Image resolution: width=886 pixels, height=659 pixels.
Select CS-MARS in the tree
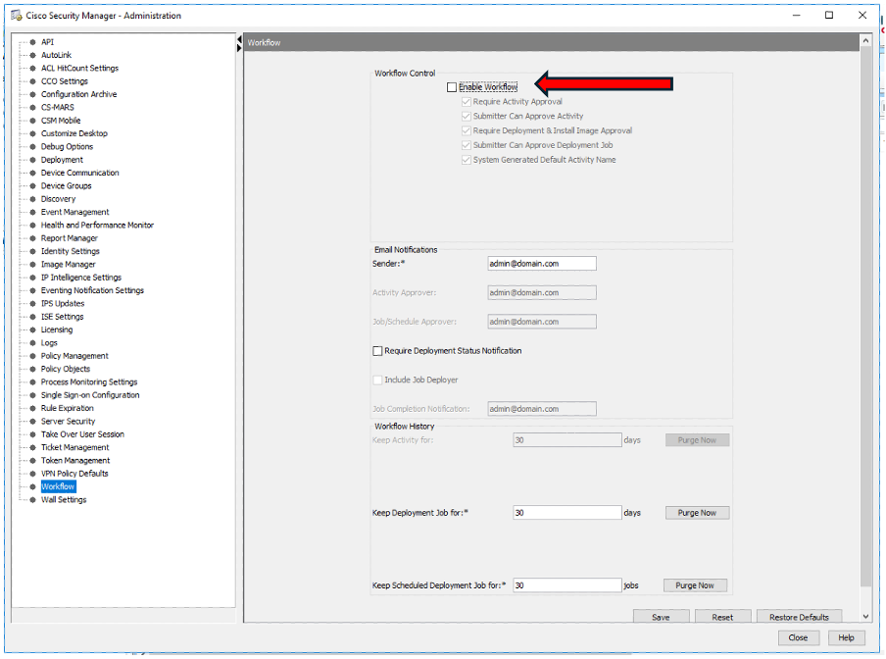(x=58, y=108)
